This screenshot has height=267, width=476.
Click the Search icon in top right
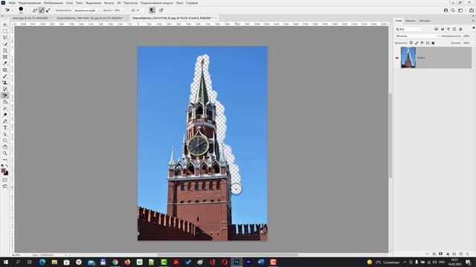(x=453, y=10)
